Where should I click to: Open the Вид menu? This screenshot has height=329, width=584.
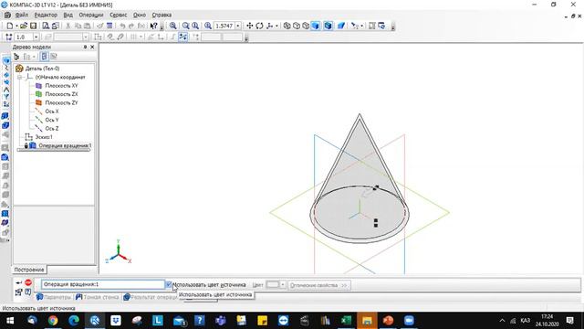(68, 15)
